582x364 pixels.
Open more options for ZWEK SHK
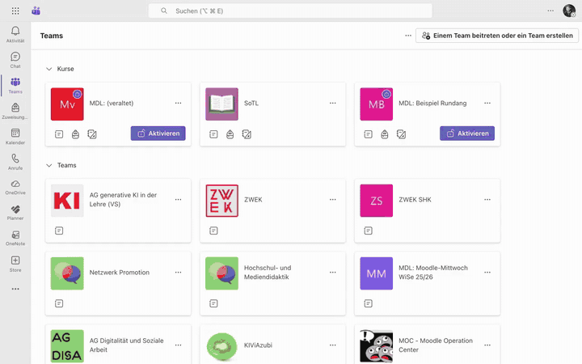point(487,200)
